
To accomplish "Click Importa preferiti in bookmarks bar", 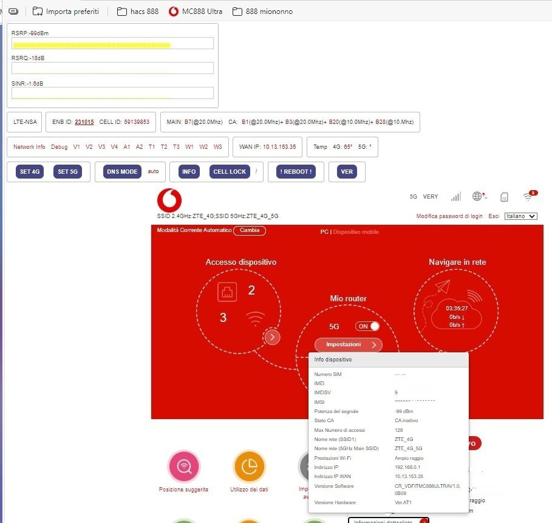I will (66, 12).
